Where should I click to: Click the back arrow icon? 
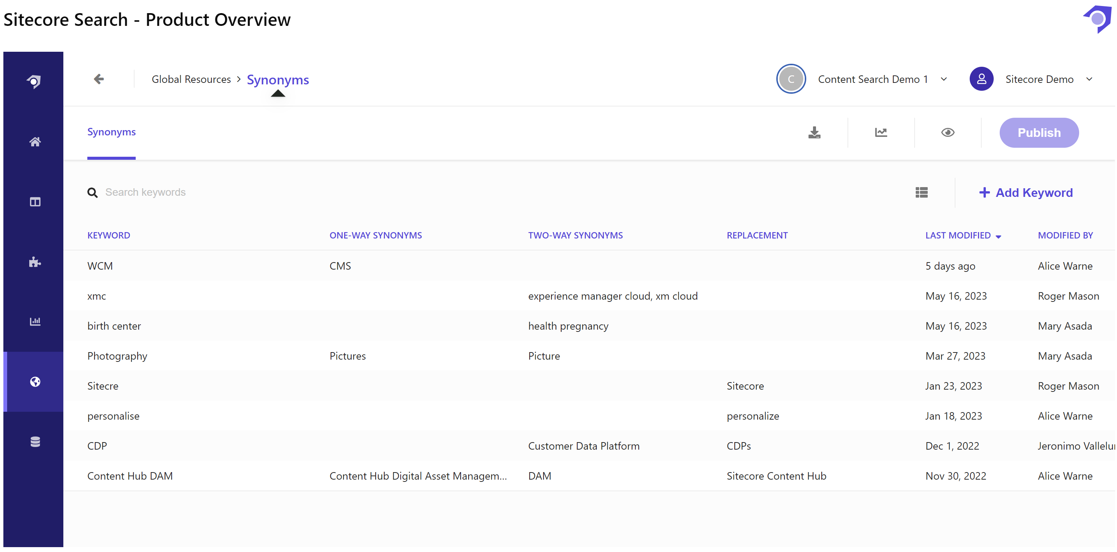pos(99,79)
